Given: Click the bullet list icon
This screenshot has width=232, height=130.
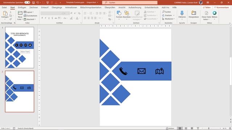Looking at the screenshot, I should pos(85,13).
